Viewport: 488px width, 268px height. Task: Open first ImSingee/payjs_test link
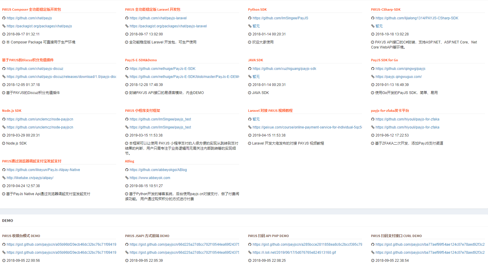pyautogui.click(x=160, y=119)
